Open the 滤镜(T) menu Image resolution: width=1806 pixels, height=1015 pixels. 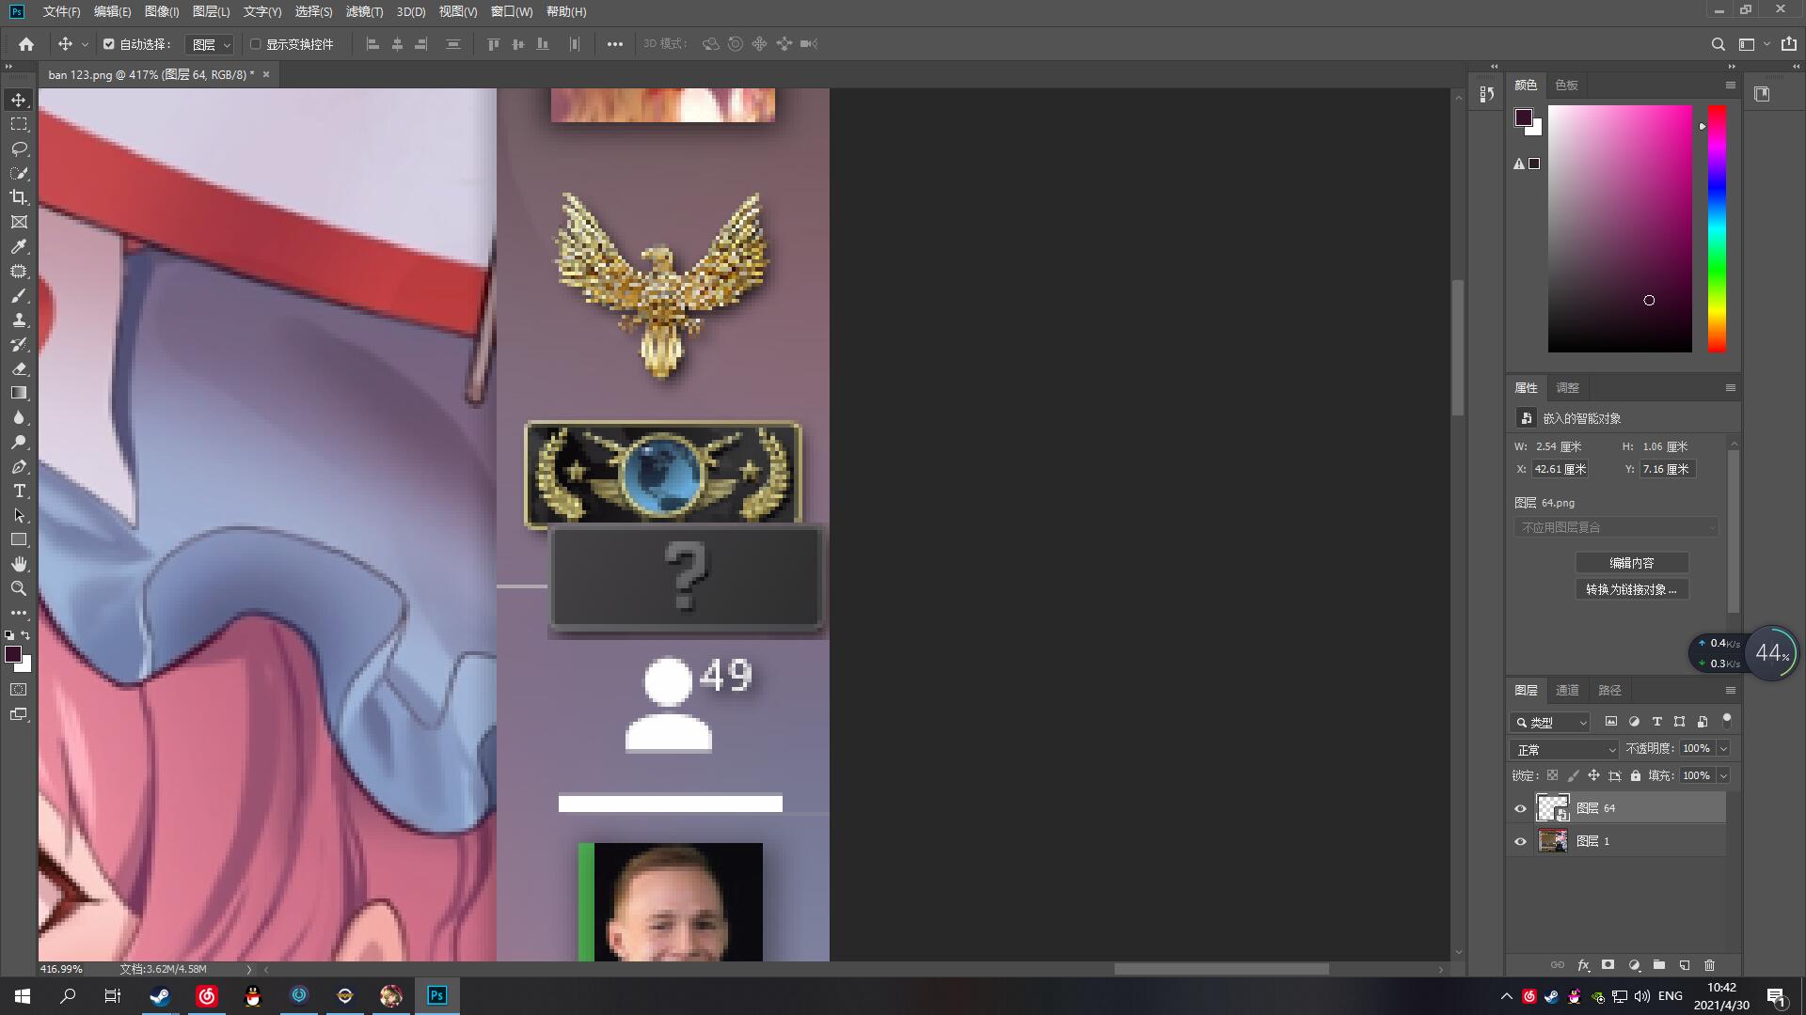coord(364,11)
